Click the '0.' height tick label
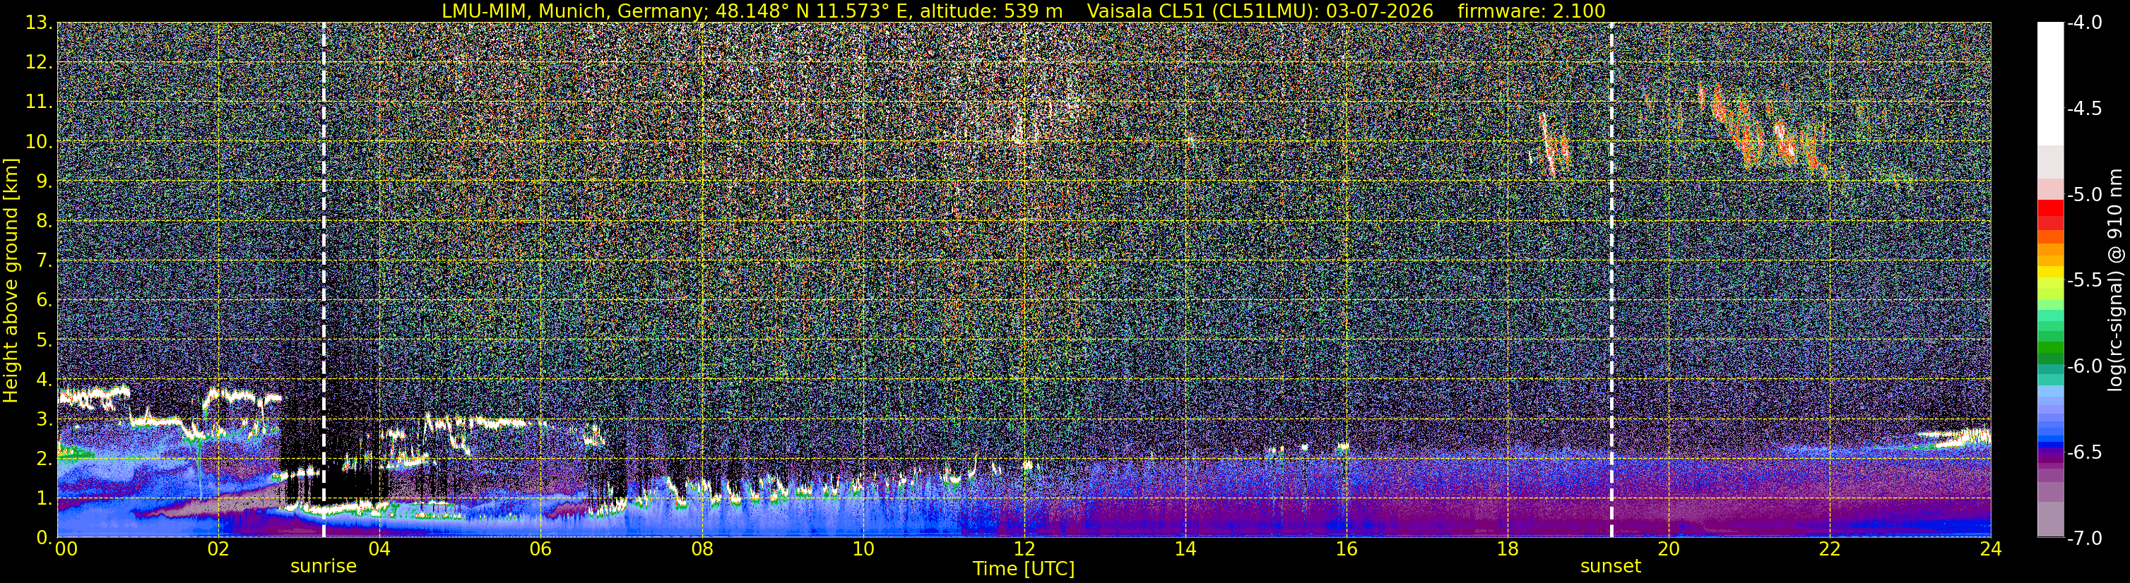2130x583 pixels. point(45,538)
